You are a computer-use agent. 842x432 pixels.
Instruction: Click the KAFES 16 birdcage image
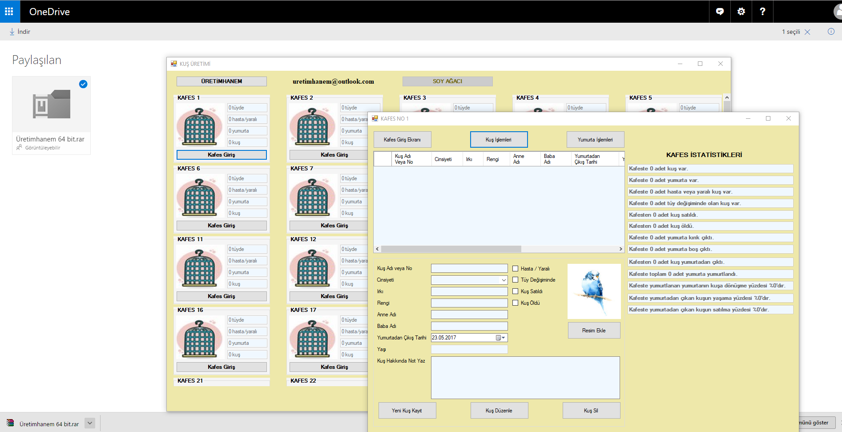click(200, 338)
